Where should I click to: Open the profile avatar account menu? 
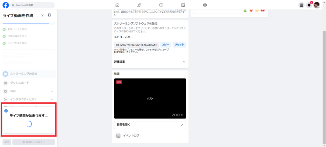tap(316, 5)
